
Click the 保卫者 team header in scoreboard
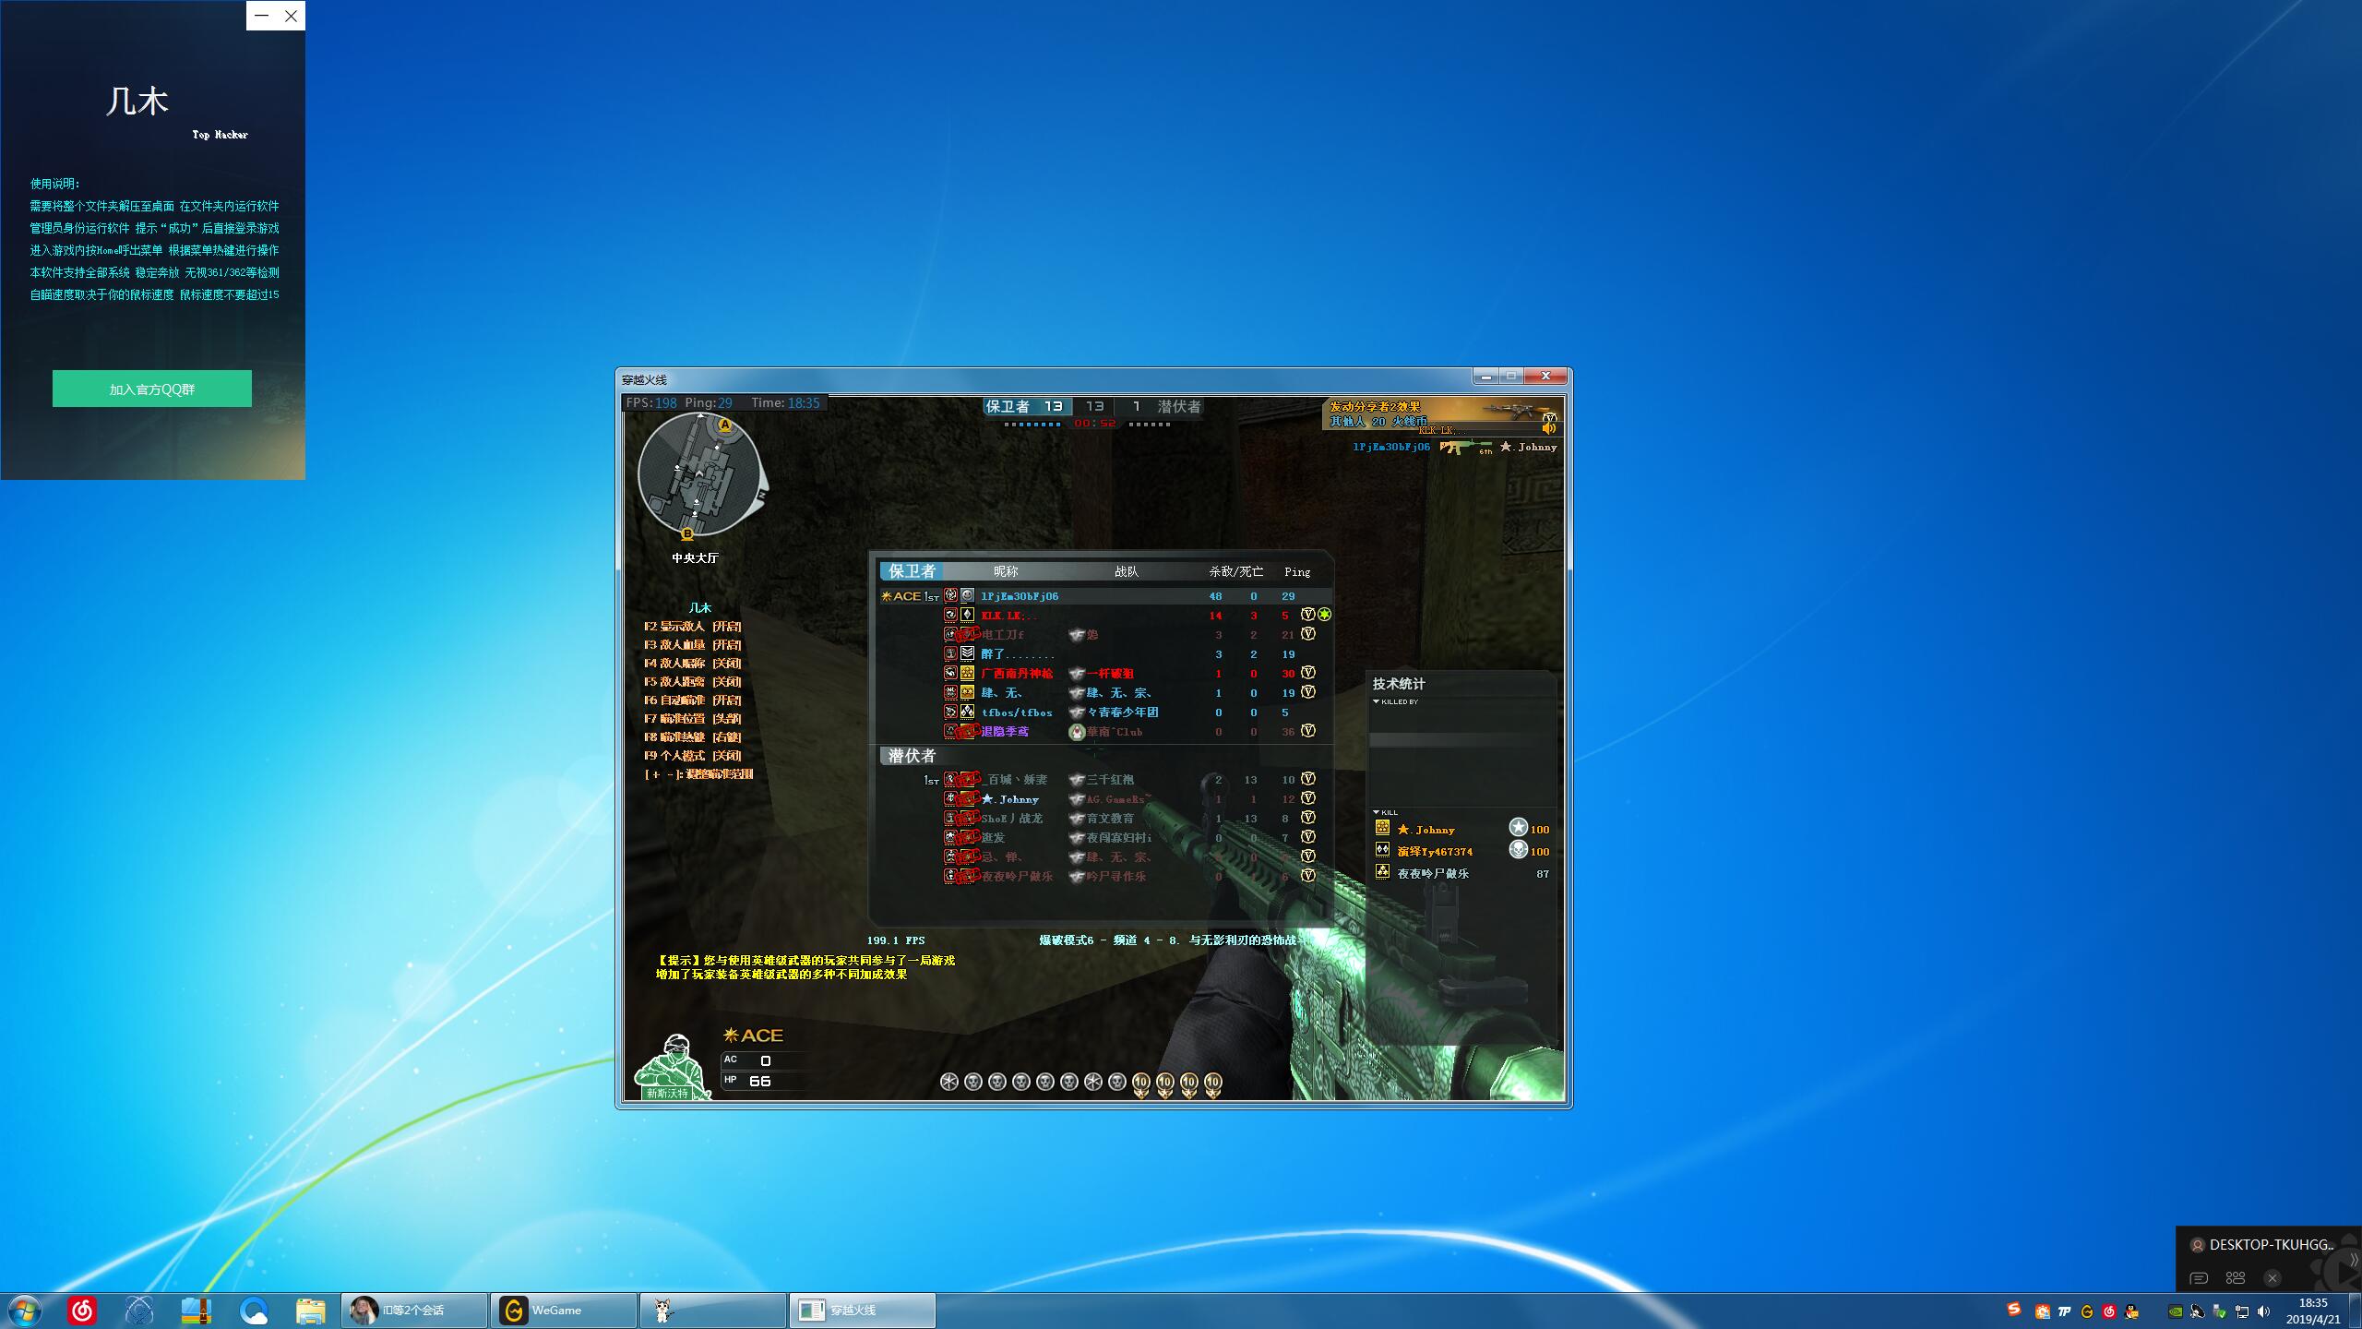(912, 571)
